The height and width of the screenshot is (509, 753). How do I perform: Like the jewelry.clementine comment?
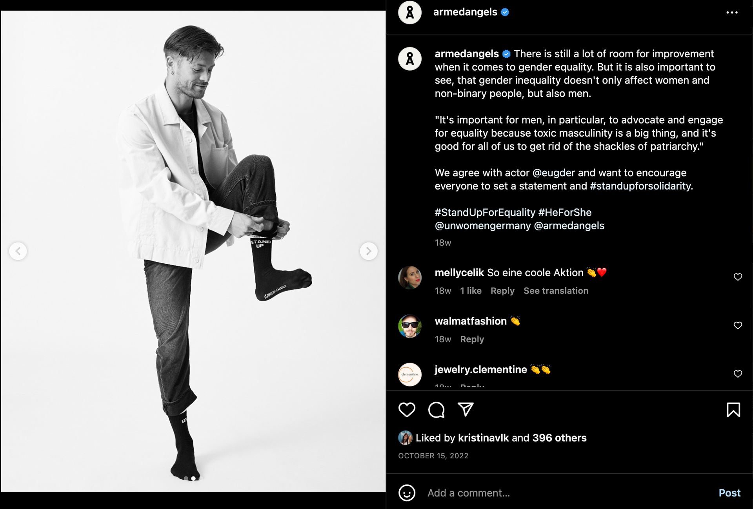[738, 374]
